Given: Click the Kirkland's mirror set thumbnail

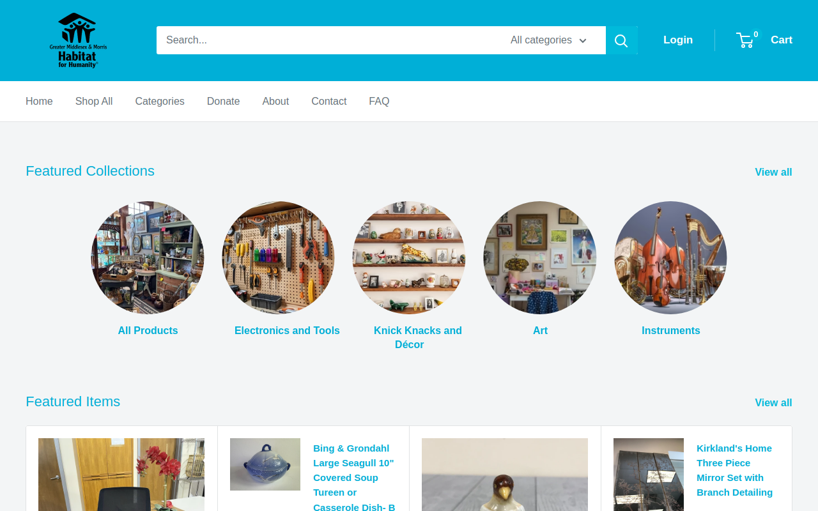Looking at the screenshot, I should tap(649, 475).
